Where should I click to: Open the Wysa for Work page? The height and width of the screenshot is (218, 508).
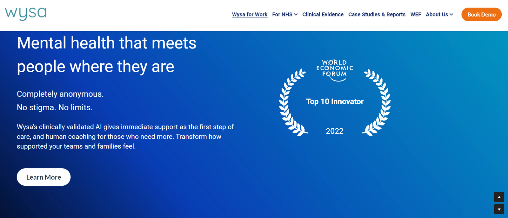pyautogui.click(x=250, y=15)
